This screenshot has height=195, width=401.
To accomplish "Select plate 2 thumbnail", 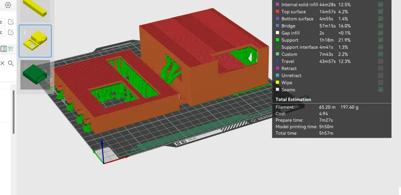I will click(35, 41).
